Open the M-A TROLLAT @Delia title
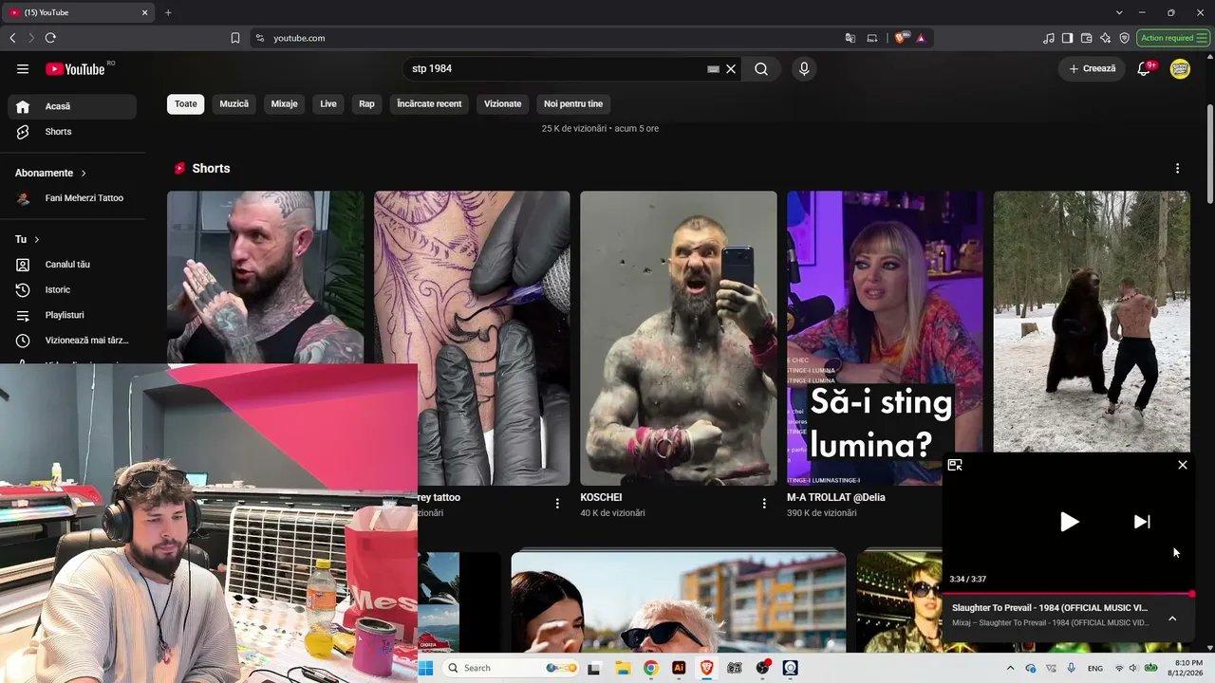This screenshot has width=1215, height=683. 836,497
